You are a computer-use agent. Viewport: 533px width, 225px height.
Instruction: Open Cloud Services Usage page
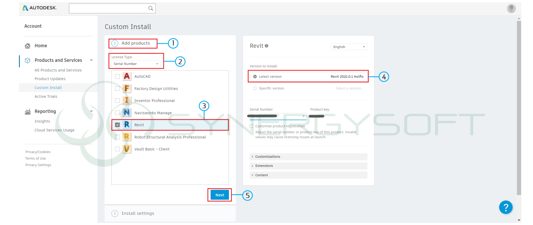54,130
